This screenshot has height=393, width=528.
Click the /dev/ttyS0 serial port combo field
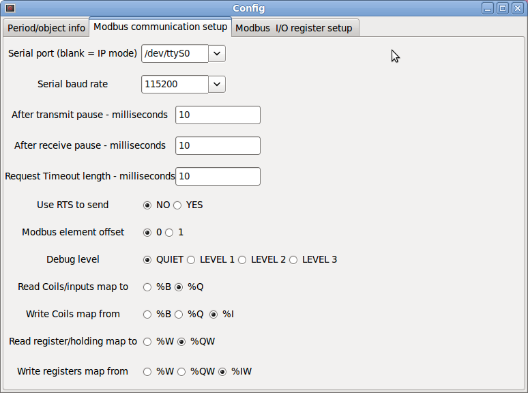click(175, 53)
